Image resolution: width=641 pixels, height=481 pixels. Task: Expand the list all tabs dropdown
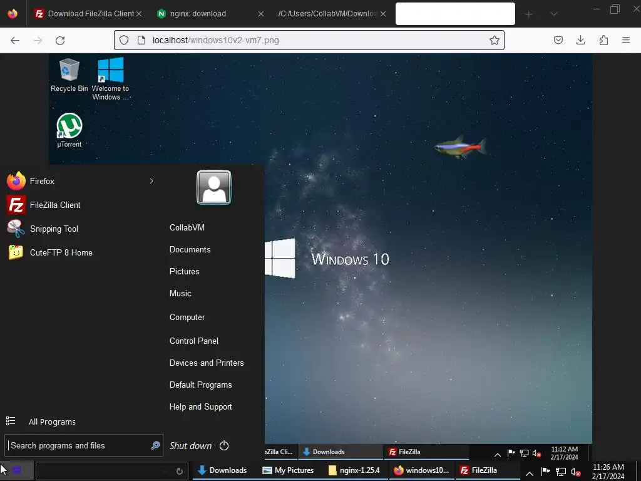click(x=553, y=14)
